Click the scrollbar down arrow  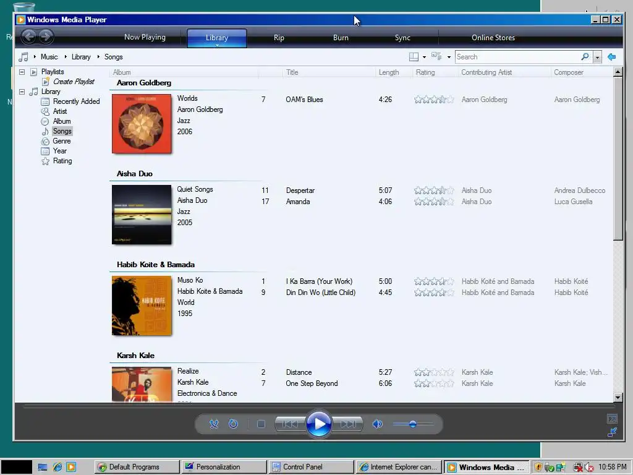tap(618, 398)
